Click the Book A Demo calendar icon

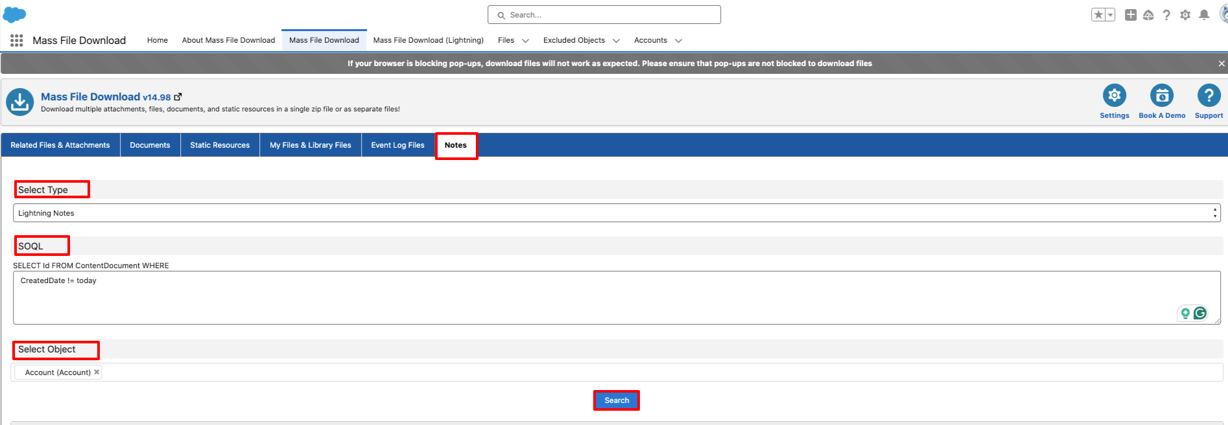1162,96
